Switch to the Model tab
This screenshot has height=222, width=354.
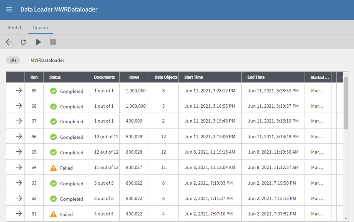click(x=14, y=28)
